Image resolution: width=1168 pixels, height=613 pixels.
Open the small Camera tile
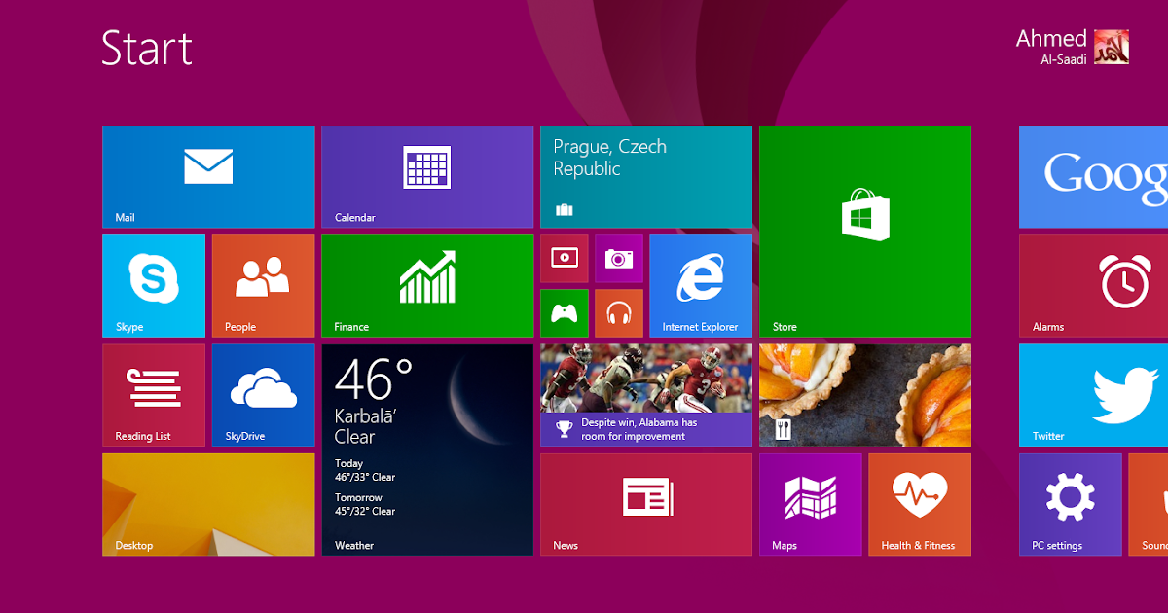click(619, 259)
